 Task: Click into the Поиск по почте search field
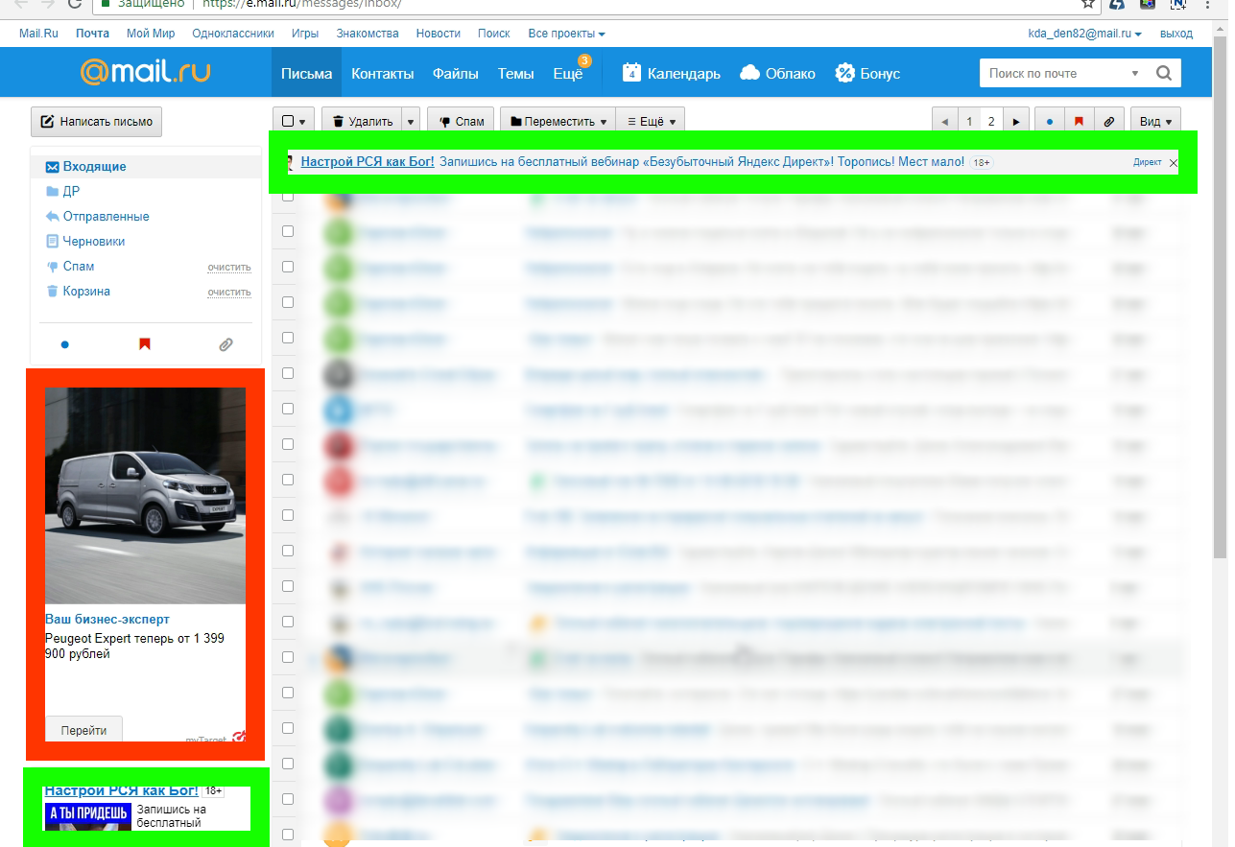point(1054,73)
